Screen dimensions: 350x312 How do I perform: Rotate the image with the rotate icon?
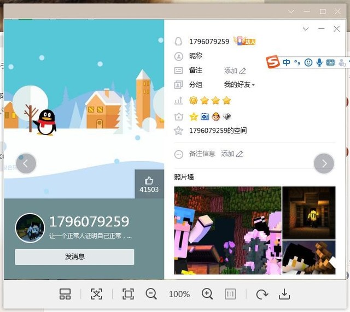click(262, 295)
